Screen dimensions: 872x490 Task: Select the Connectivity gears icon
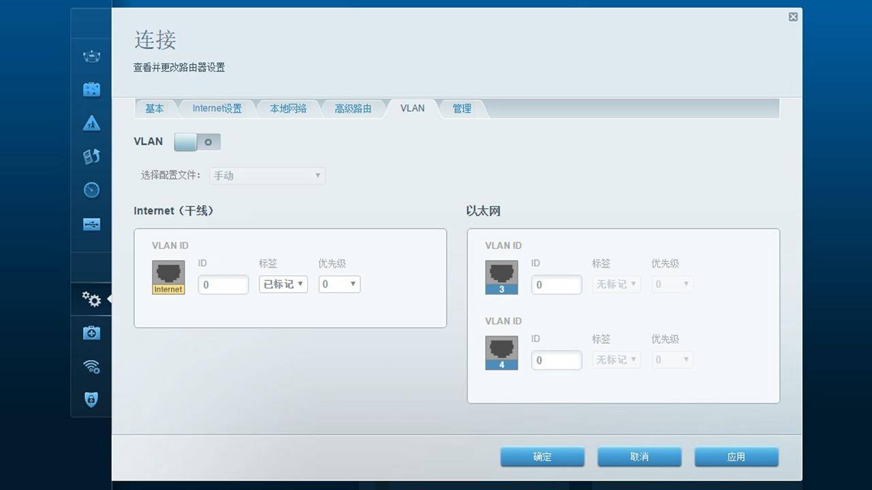coord(91,299)
